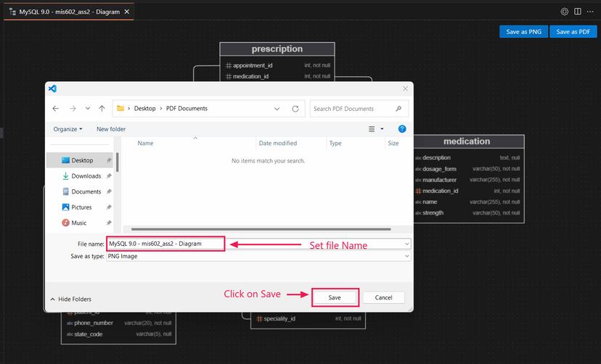Click the settings gear icon in editor toolbar
The height and width of the screenshot is (364, 601).
(x=564, y=12)
